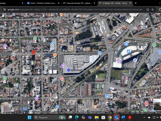Select Medicasa oxigênio domiciliar marker
Viewport: 161px width, 121px height.
click(x=144, y=82)
